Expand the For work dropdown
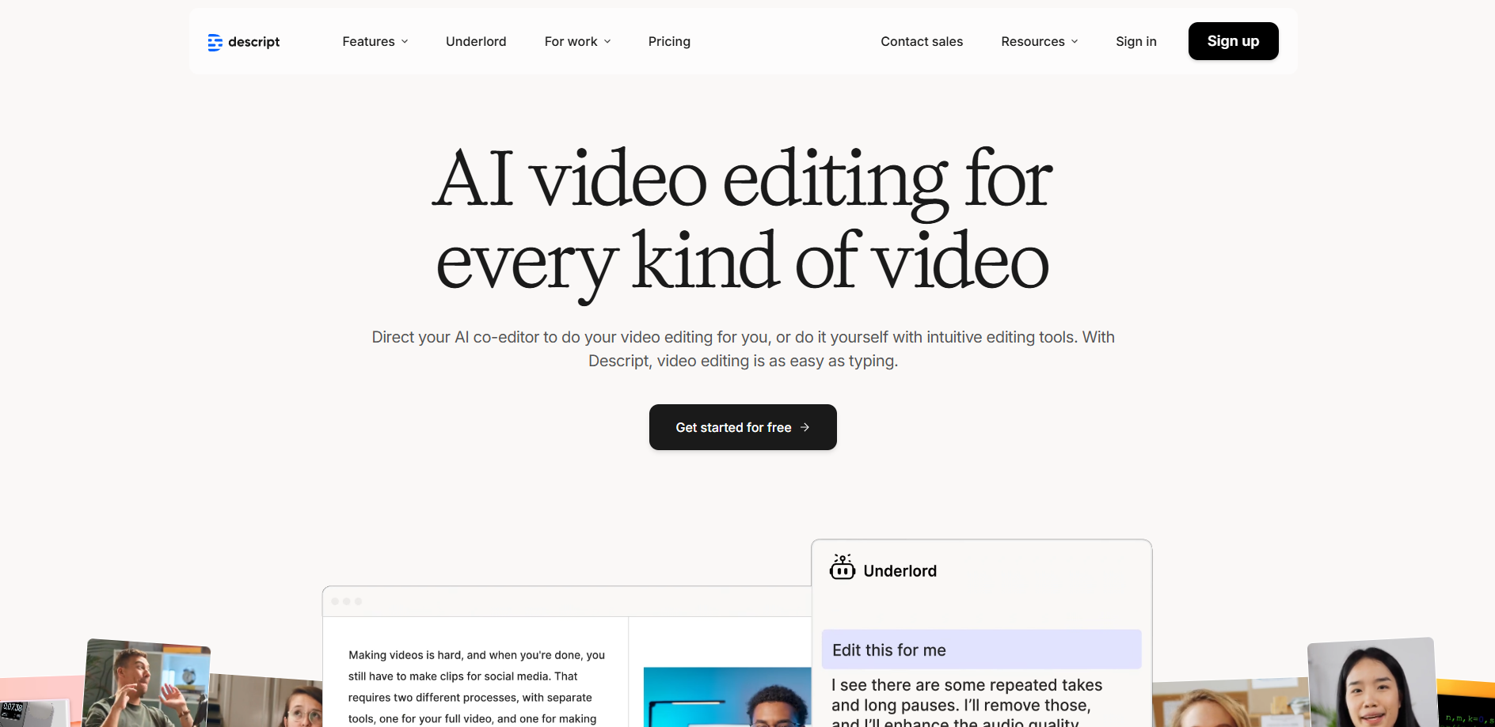The image size is (1495, 727). point(577,41)
